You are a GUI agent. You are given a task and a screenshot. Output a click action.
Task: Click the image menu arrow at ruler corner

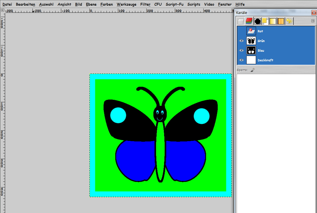3,10
